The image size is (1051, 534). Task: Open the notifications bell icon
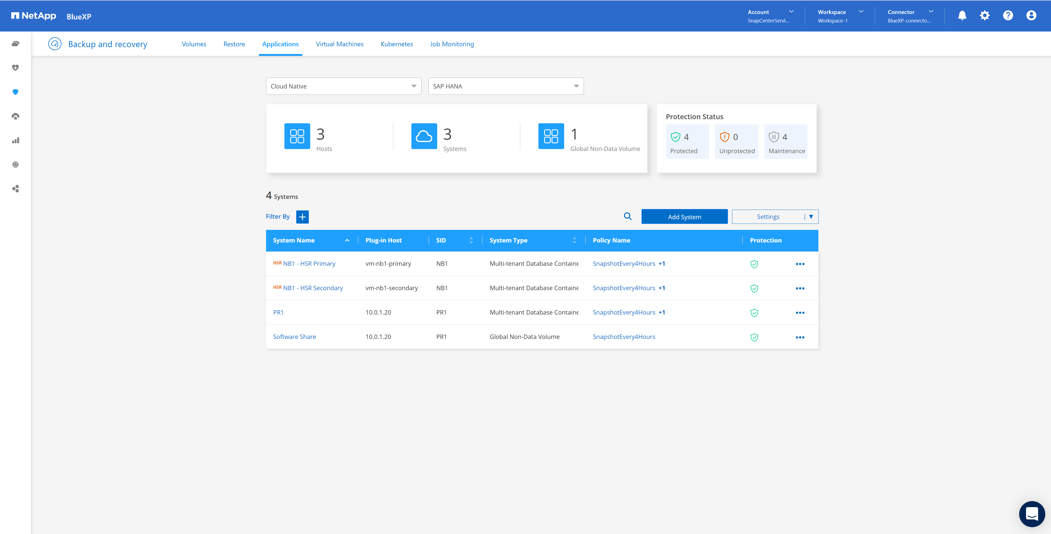point(962,16)
